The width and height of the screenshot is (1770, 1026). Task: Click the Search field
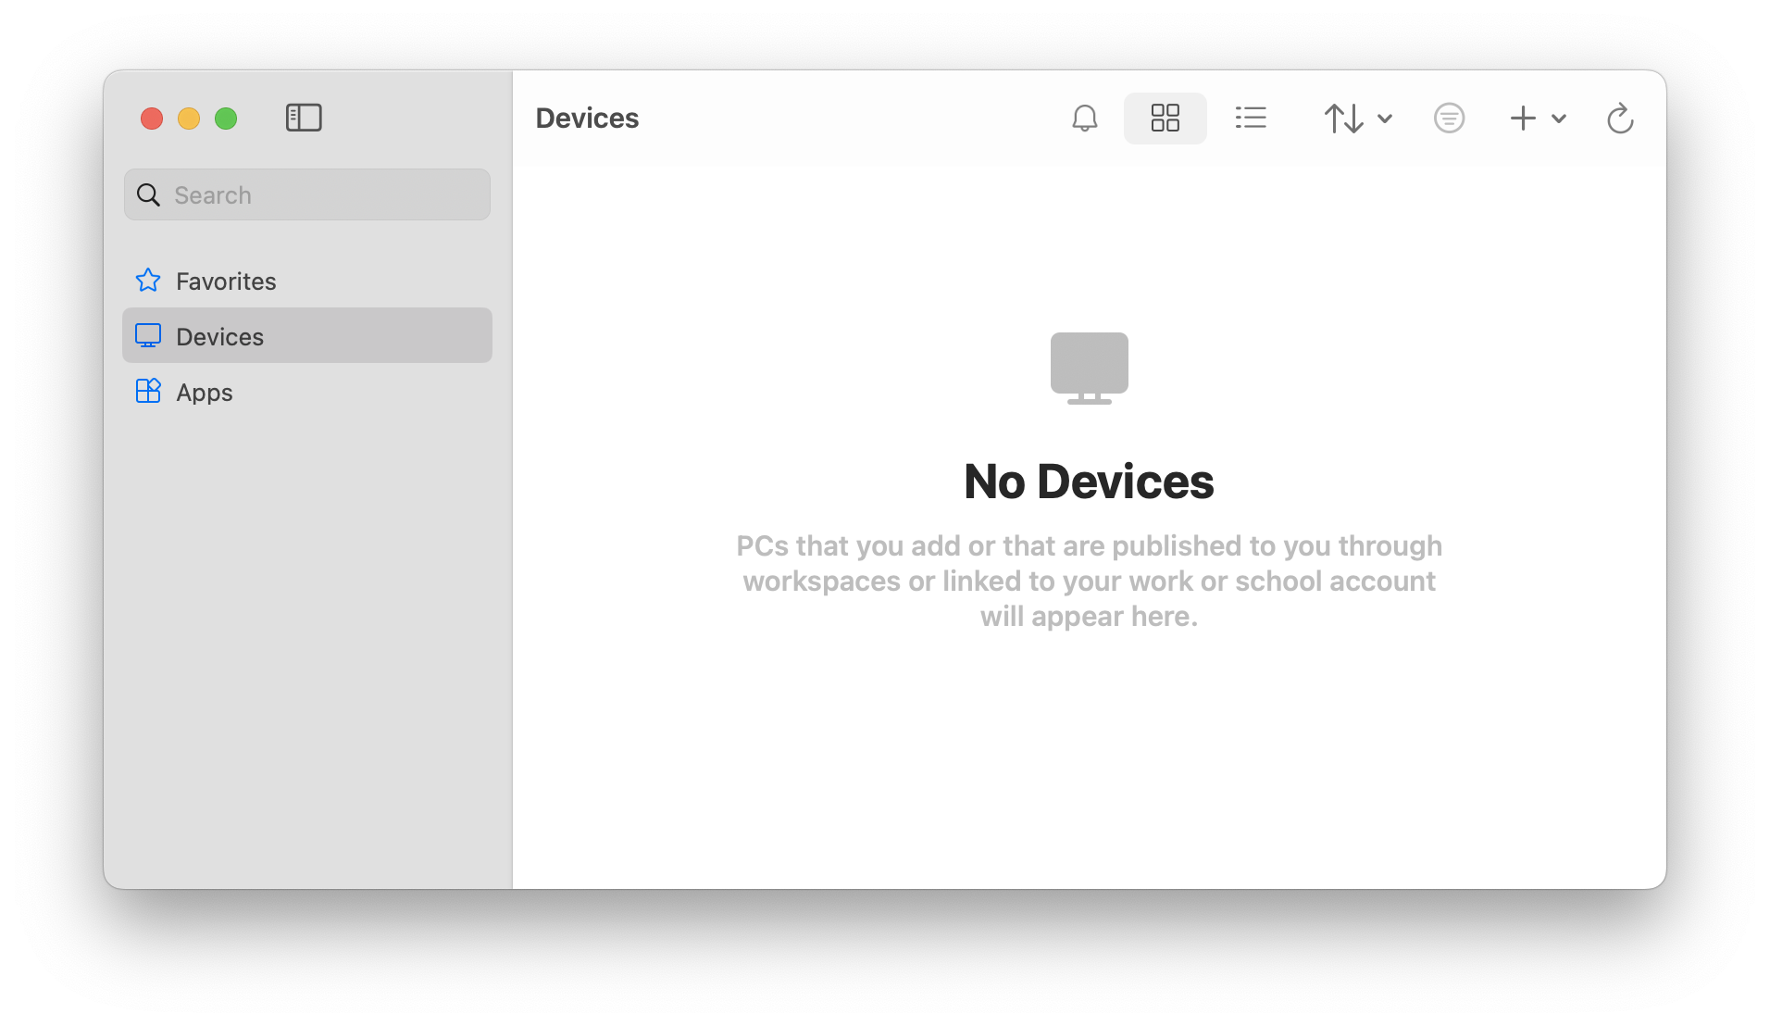click(307, 194)
